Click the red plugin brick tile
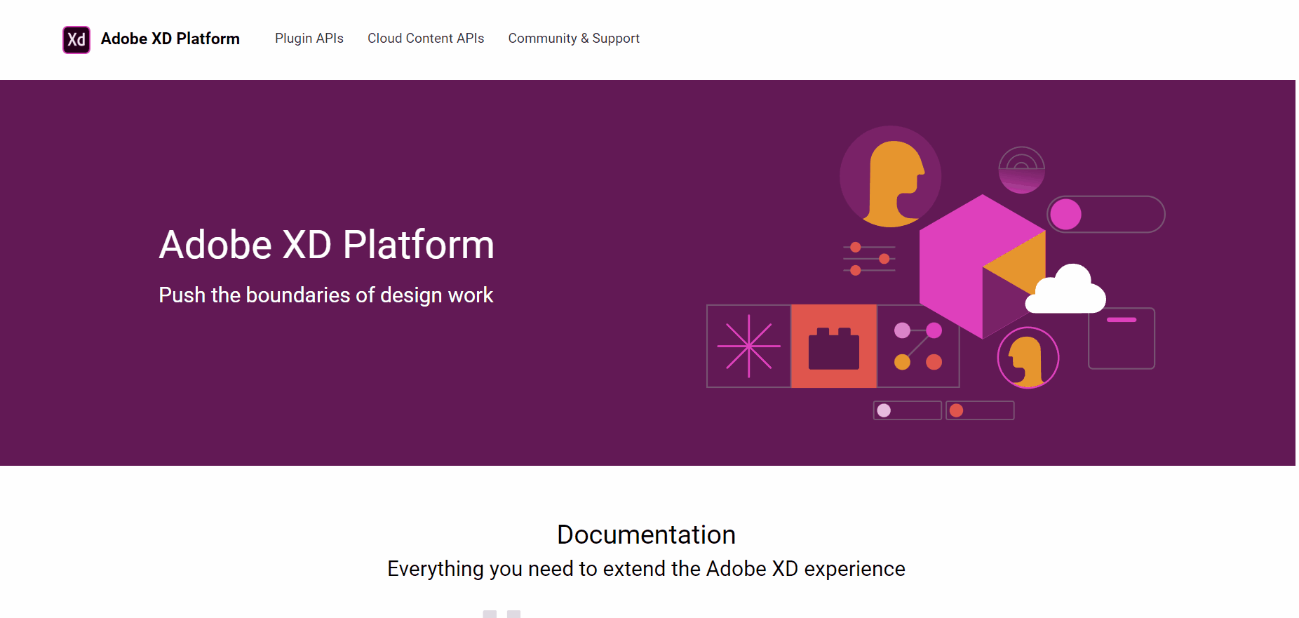1299x618 pixels. click(833, 346)
